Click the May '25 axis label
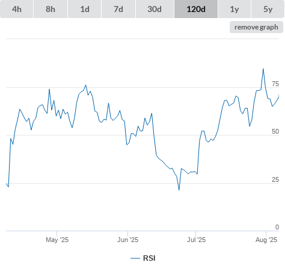Viewport: 285px width, 274px height. (x=57, y=240)
